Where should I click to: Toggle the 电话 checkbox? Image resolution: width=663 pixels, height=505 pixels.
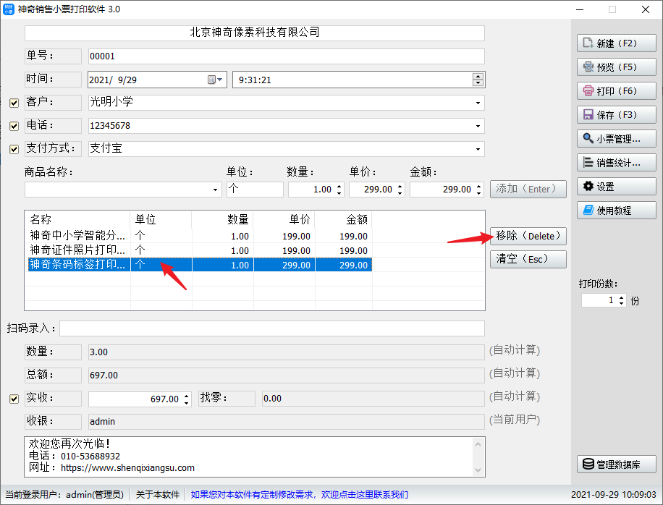click(x=14, y=126)
